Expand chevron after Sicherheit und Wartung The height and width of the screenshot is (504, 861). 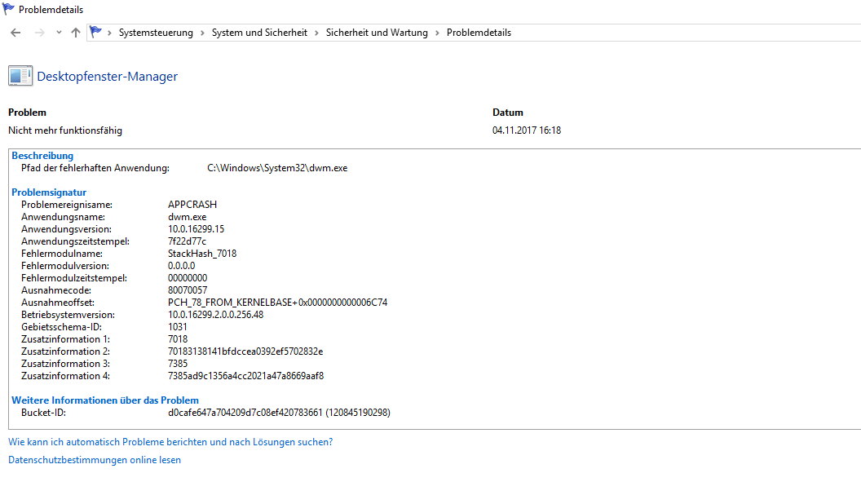click(x=437, y=33)
